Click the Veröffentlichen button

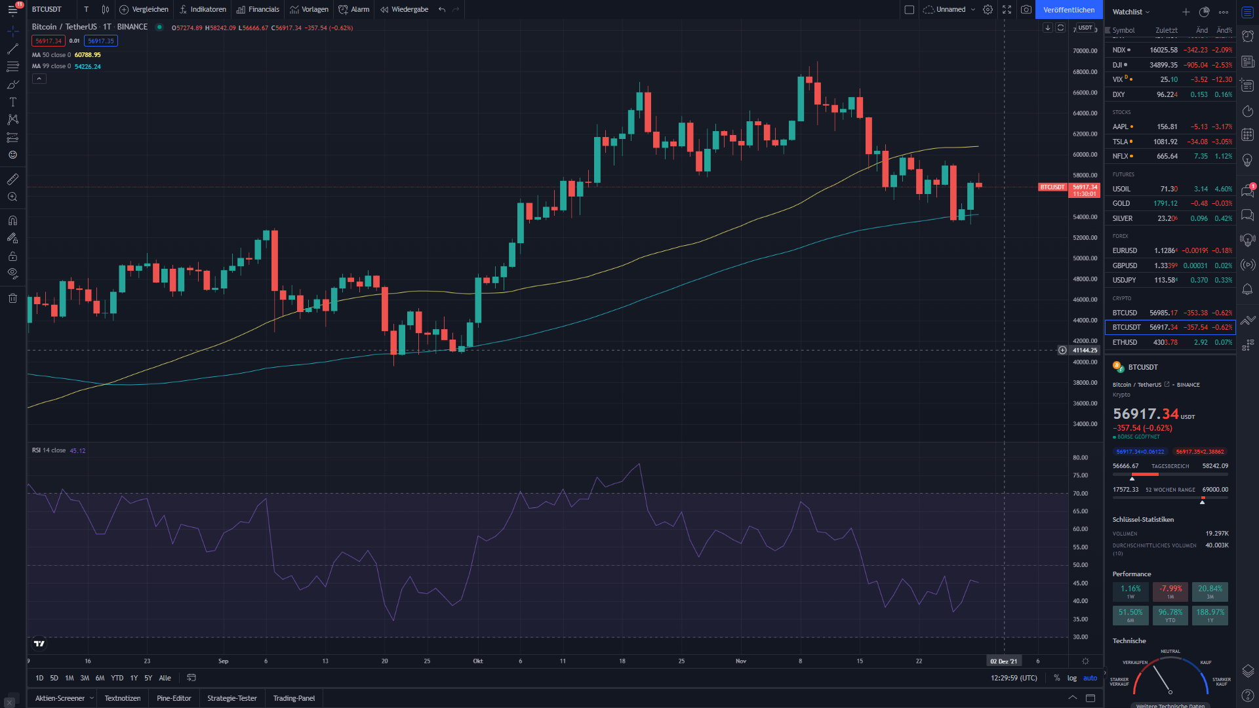point(1069,10)
